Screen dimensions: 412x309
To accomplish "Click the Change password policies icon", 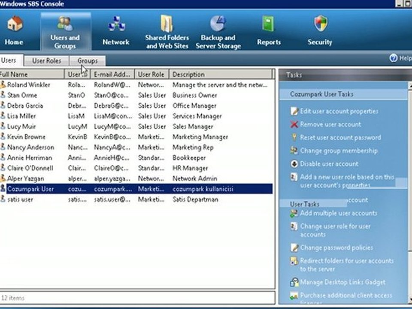I will pos(294,248).
